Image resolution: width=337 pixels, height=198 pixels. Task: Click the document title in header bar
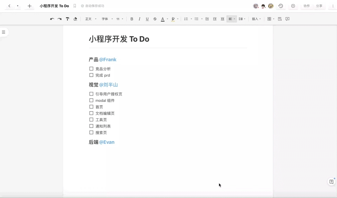pyautogui.click(x=54, y=6)
